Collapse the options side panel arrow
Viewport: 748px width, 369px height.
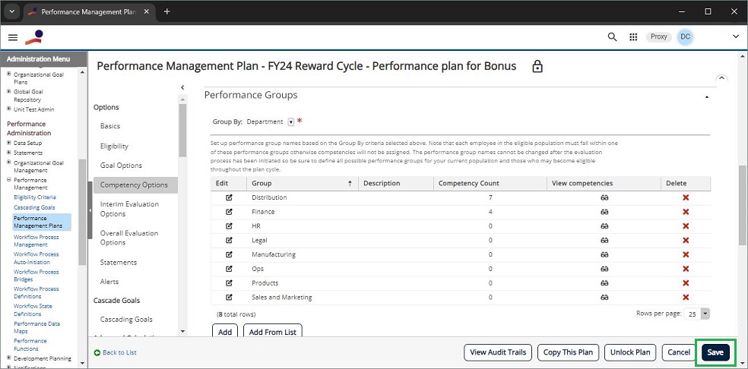click(x=182, y=87)
